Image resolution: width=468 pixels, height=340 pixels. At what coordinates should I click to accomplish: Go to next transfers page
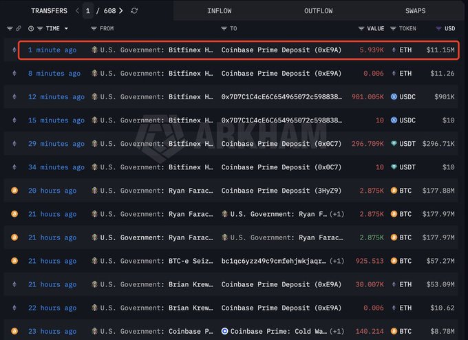point(121,11)
